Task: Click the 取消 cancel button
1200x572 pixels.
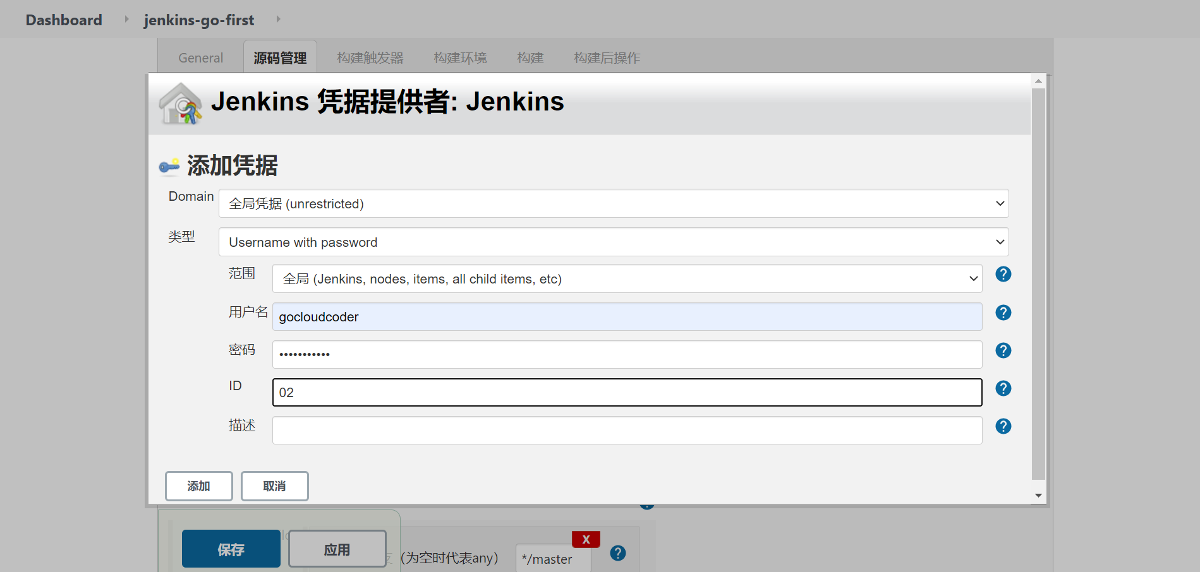Action: coord(274,486)
